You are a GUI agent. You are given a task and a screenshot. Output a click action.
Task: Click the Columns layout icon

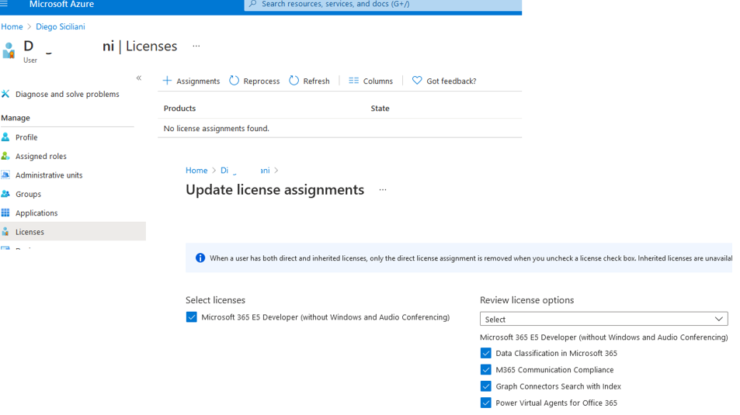point(353,81)
